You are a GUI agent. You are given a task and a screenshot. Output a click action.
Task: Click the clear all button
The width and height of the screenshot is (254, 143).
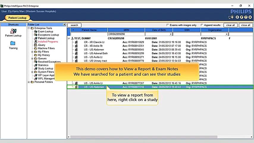coord(231,25)
